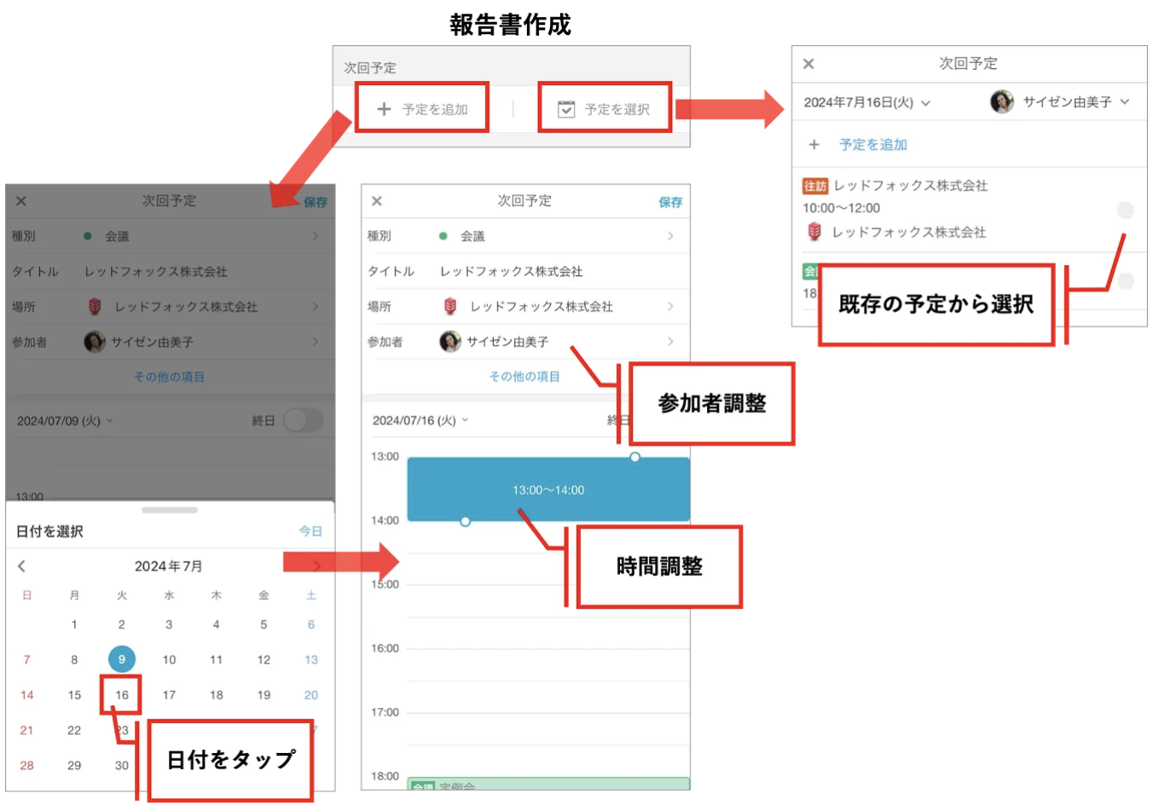Viewport: 1170px width, 811px height.
Task: Click the blue 予定を追加 link in the right panel
Action: 873,145
